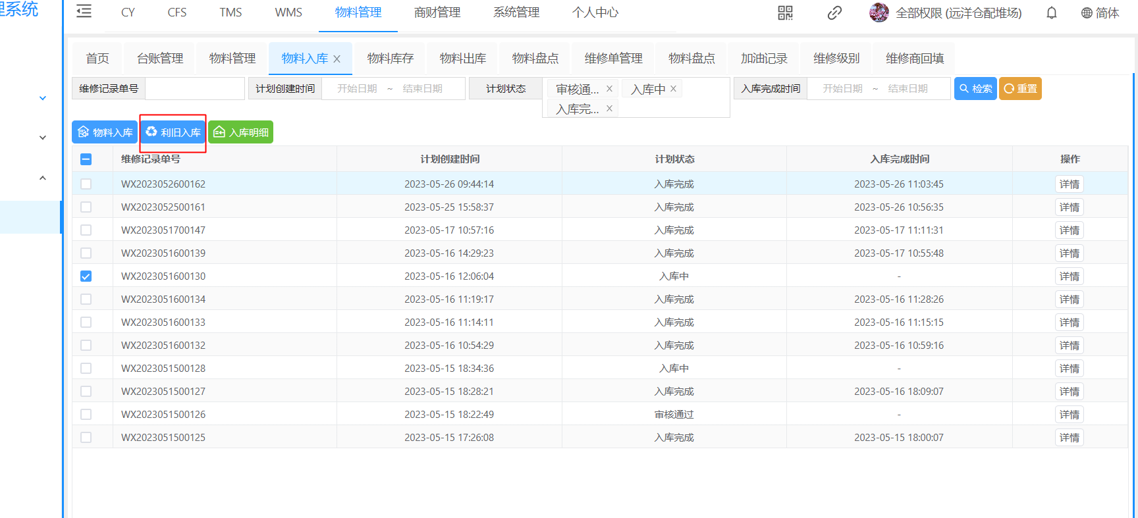Check the row WX2023052600162 checkbox
The height and width of the screenshot is (518, 1138).
coord(86,184)
